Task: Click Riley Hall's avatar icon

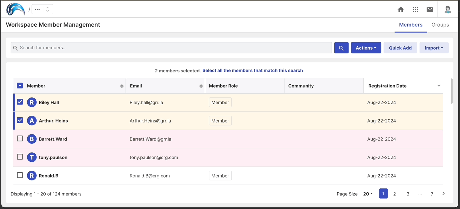Action: point(31,103)
